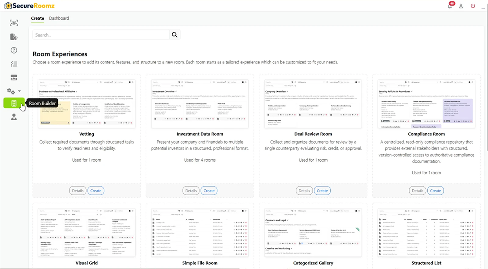The width and height of the screenshot is (488, 269).
Task: Open Details for the Vetting room
Action: 78,191
